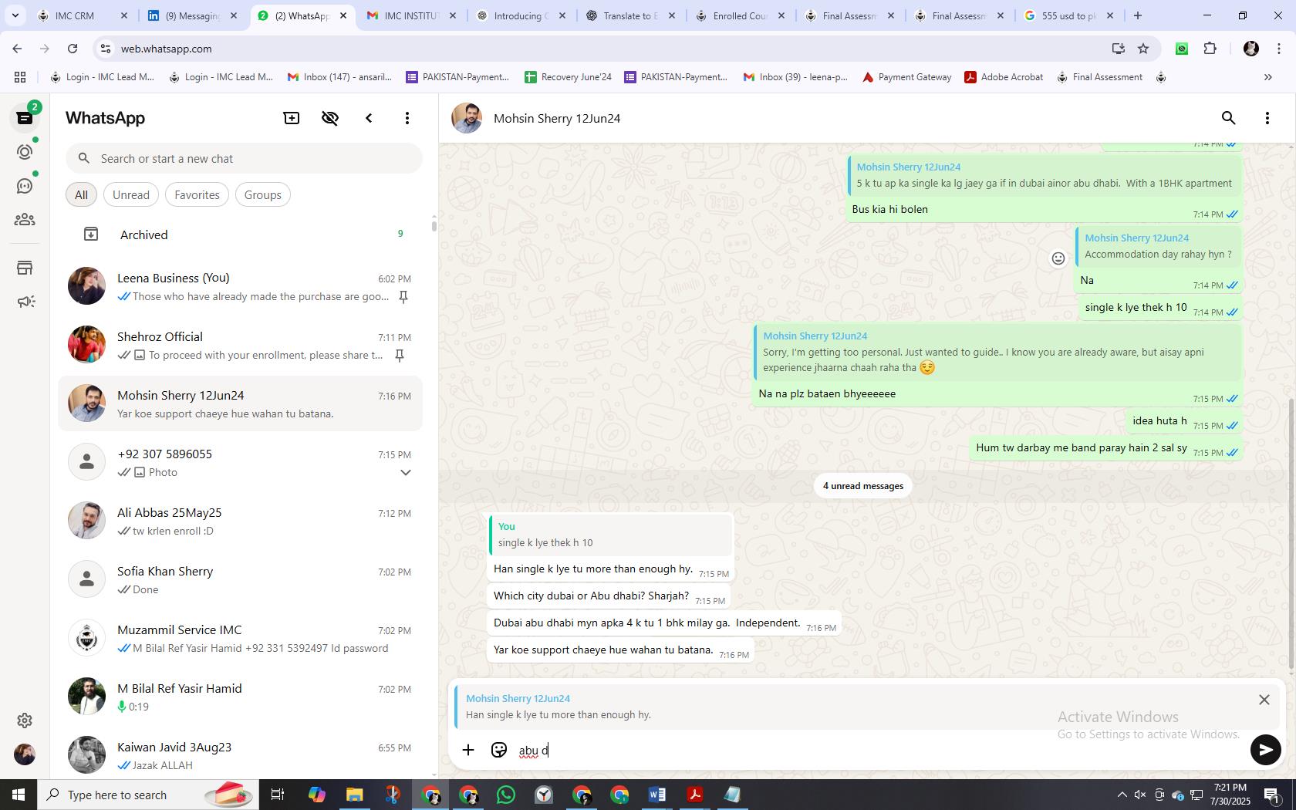The width and height of the screenshot is (1296, 810).
Task: Open the Status icon in WhatsApp sidebar
Action: pos(25,152)
